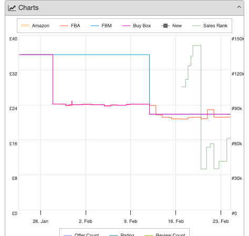Screen dimensions: 249x236
Task: Click the #30k sales rank label
Action: tap(237, 178)
